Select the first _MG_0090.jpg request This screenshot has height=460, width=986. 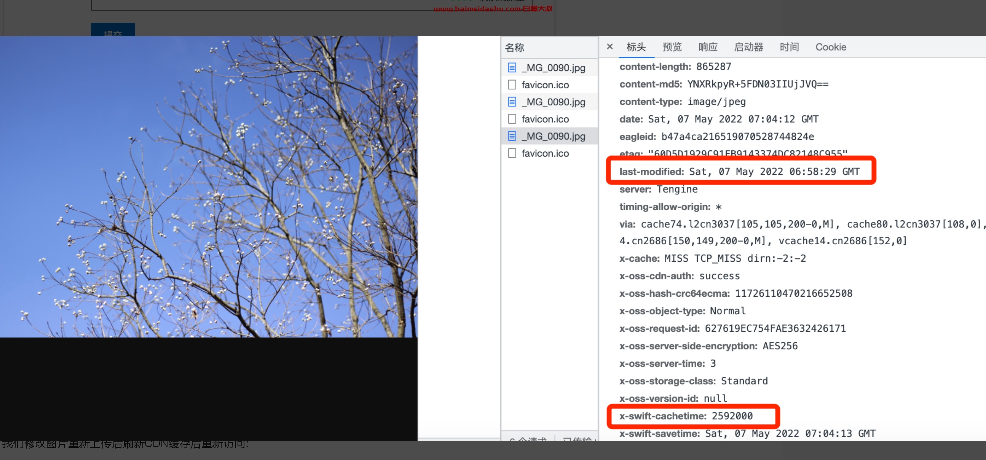coord(549,68)
